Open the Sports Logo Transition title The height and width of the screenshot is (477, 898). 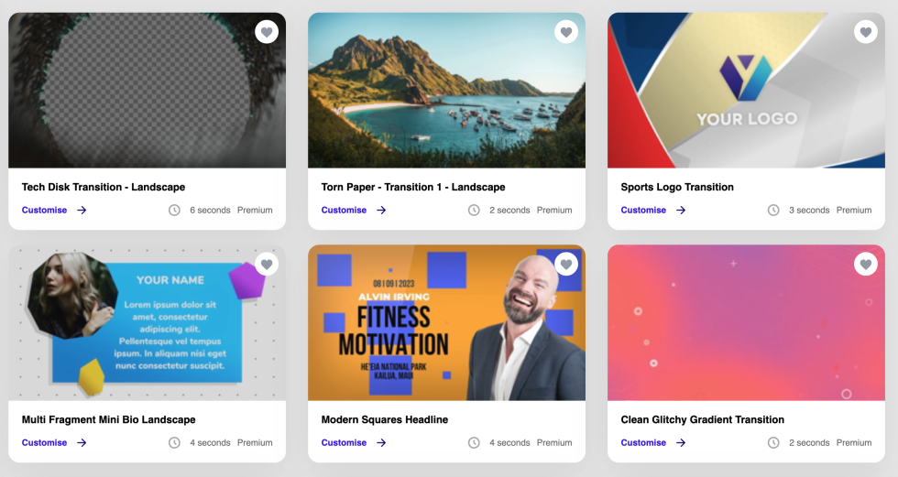677,187
